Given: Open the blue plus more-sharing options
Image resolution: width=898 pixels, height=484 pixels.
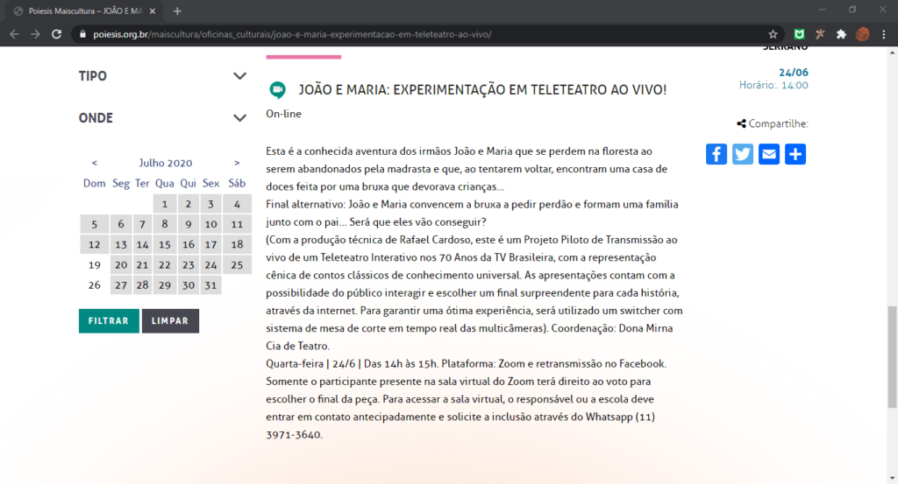Looking at the screenshot, I should tap(795, 154).
